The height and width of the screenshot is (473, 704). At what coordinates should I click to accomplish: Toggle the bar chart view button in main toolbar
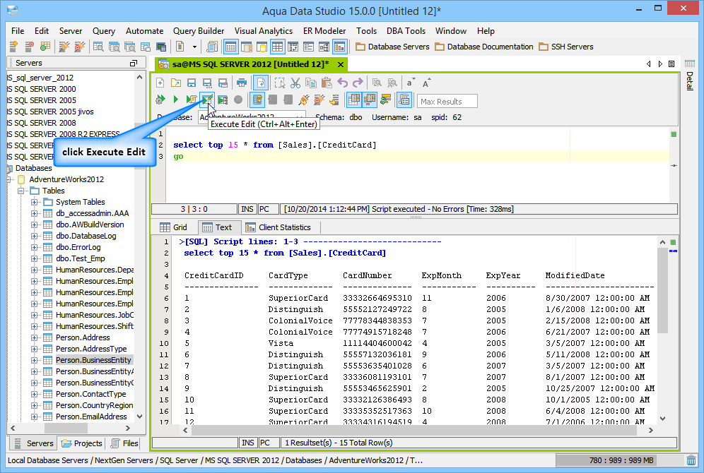[340, 47]
